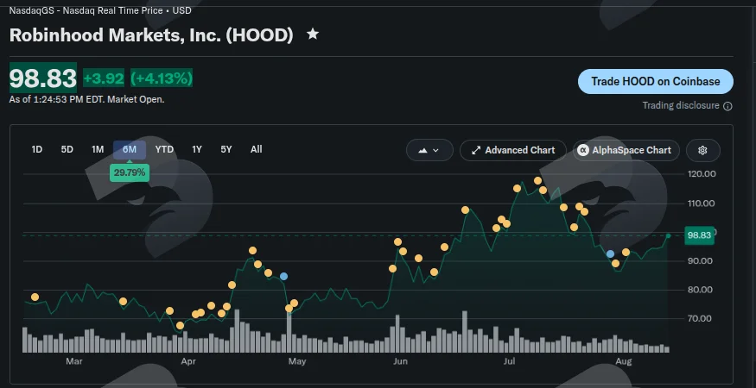Viewport: 756px width, 388px height.
Task: Click the Jul x-axis month label
Action: 509,361
